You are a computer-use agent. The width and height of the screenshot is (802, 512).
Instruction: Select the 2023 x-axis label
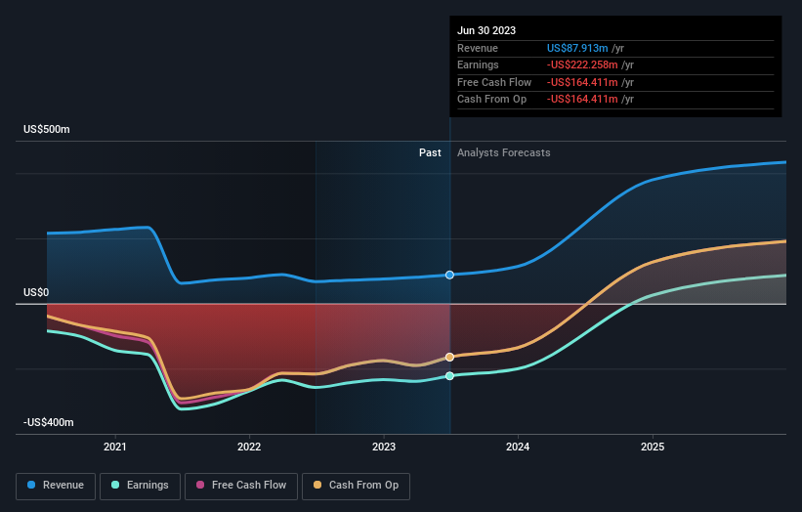[384, 447]
